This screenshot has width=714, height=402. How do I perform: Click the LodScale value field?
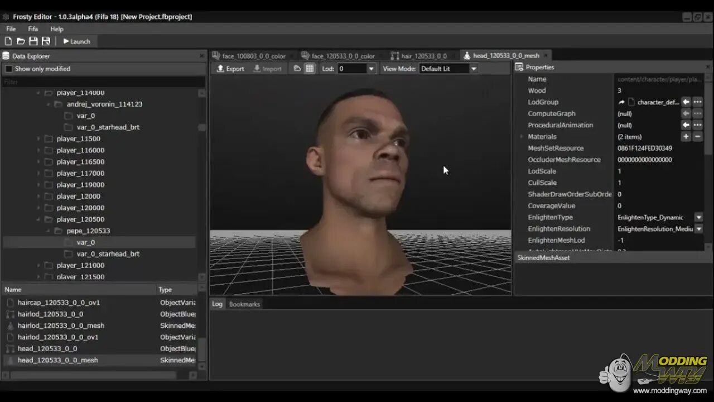tap(659, 171)
